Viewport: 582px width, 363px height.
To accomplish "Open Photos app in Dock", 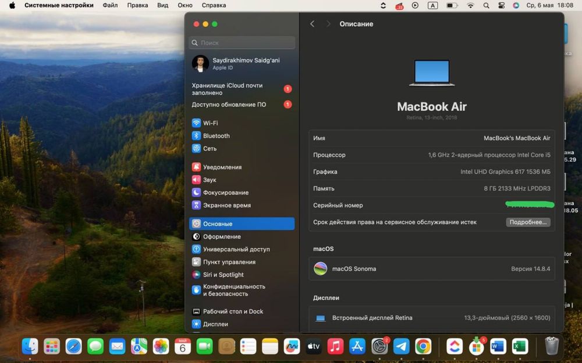I will click(161, 347).
